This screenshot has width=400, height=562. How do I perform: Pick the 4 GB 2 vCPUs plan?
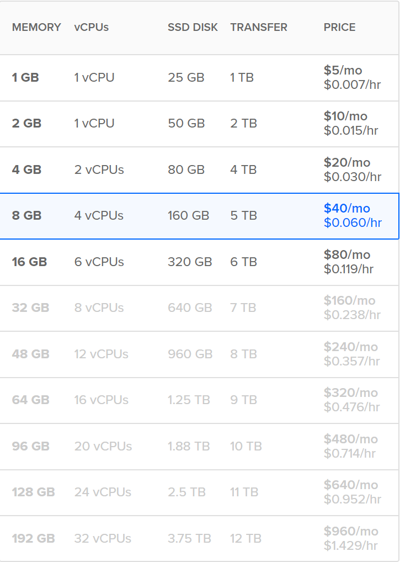tap(199, 170)
